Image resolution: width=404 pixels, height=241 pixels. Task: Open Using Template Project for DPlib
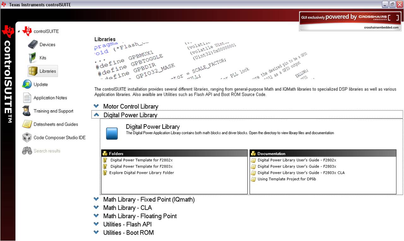pos(287,179)
